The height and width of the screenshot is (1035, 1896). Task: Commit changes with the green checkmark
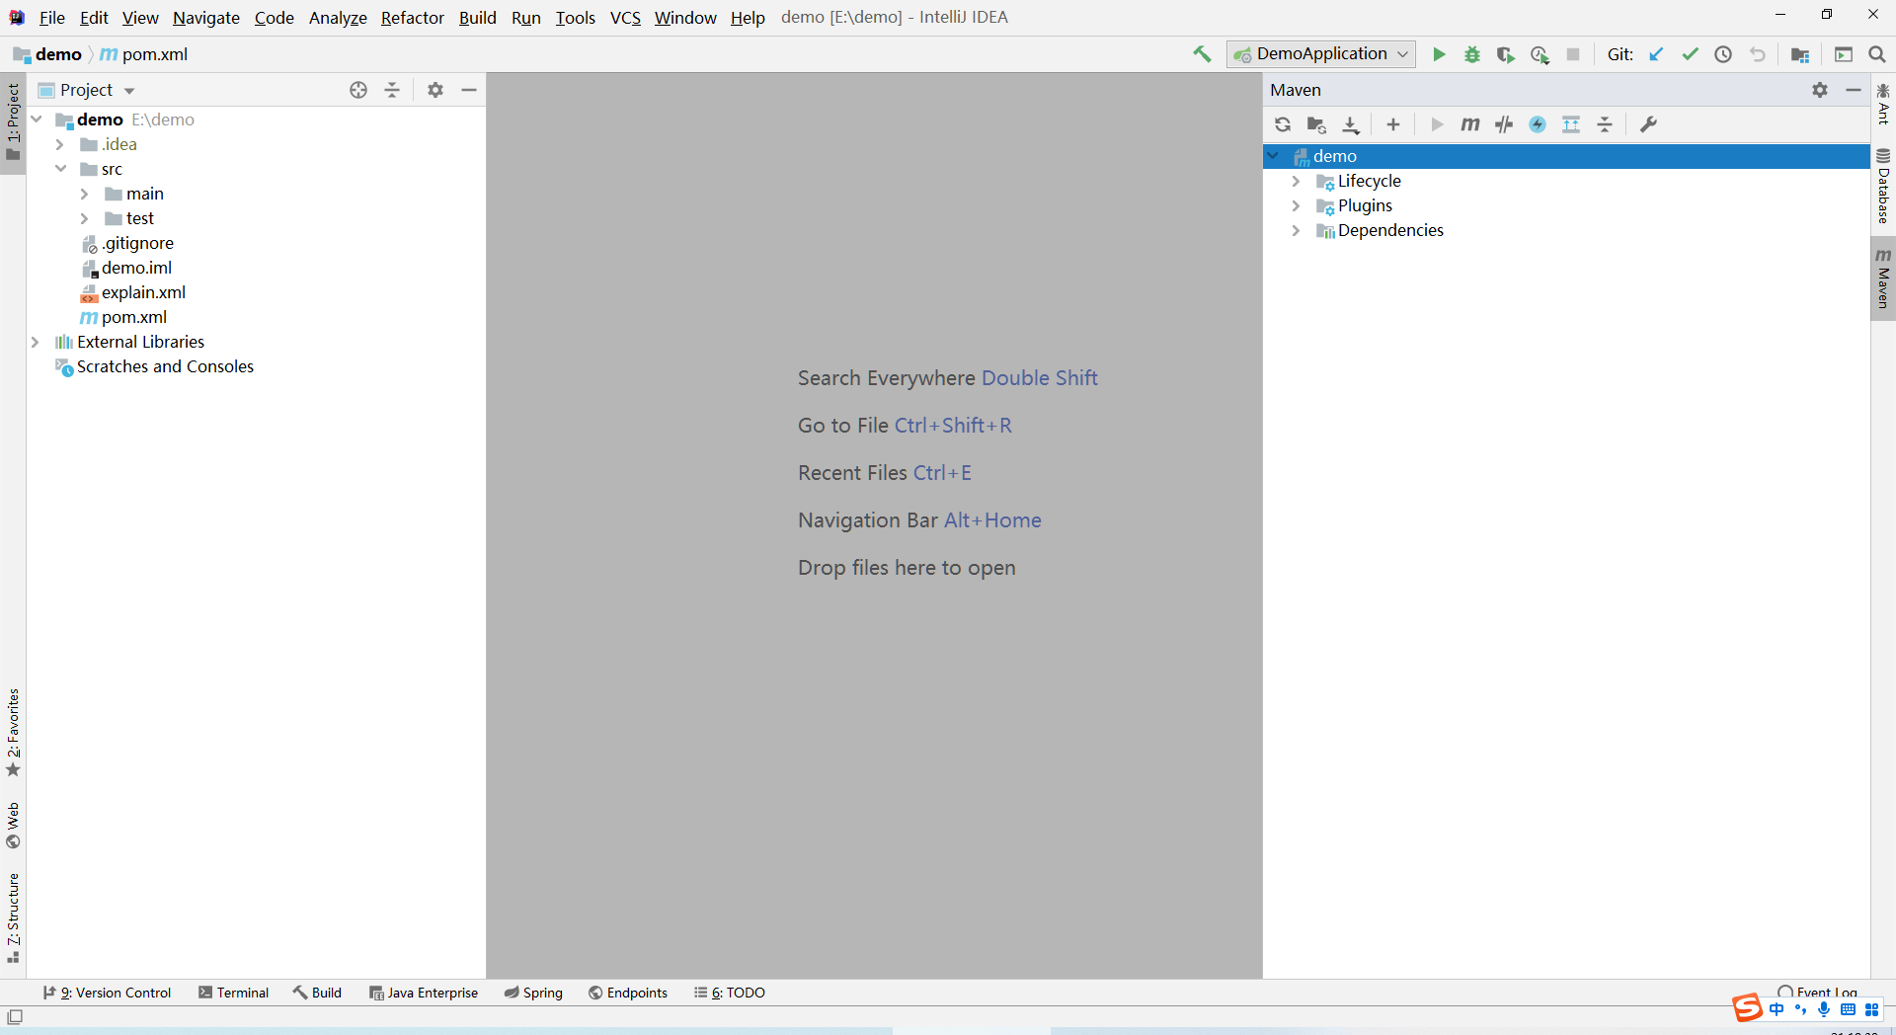tap(1690, 54)
